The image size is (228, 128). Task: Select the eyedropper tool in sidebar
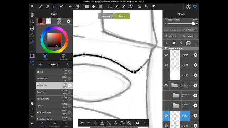(x=32, y=110)
